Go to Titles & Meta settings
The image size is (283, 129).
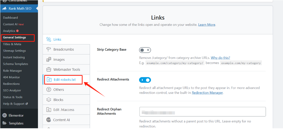pyautogui.click(x=12, y=44)
